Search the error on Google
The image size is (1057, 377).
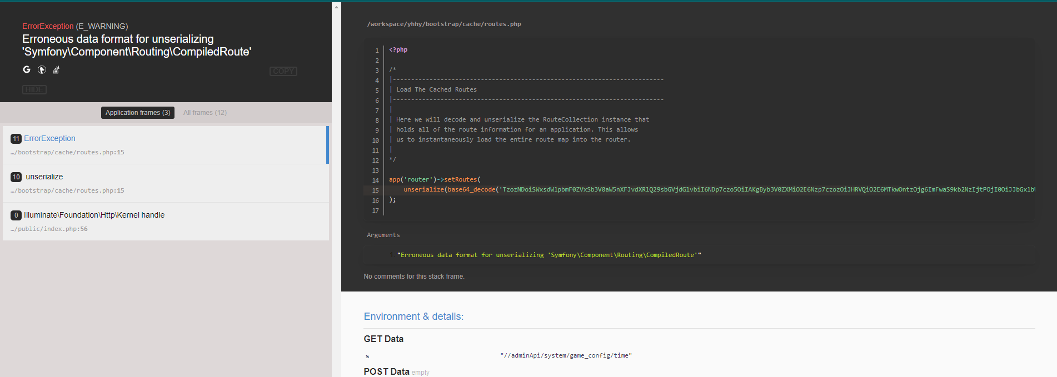27,69
